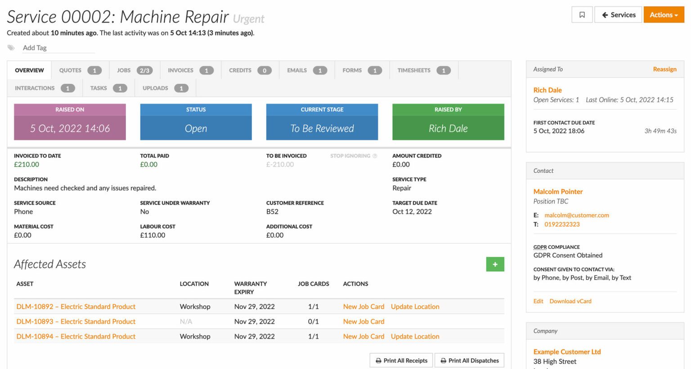Click the Quotes tab count badge
The width and height of the screenshot is (691, 369).
coord(95,70)
